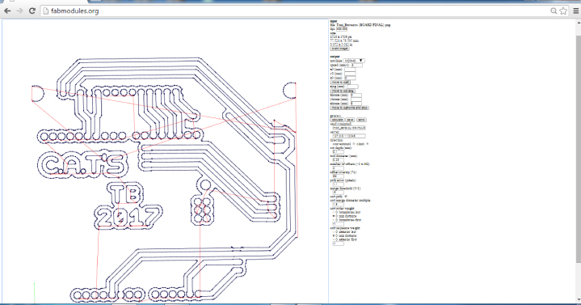
Task: Click the xhome (mm) field
Action: 356,95
